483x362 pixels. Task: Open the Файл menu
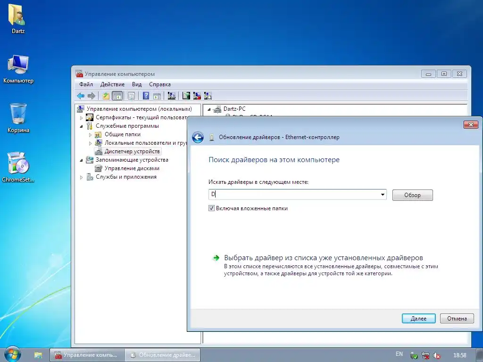pyautogui.click(x=86, y=84)
